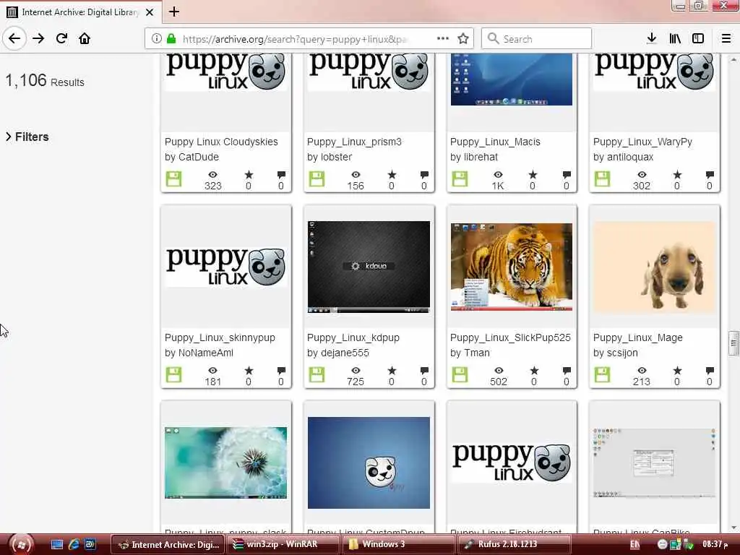The width and height of the screenshot is (740, 555).
Task: Go forward to the next page
Action: point(39,39)
